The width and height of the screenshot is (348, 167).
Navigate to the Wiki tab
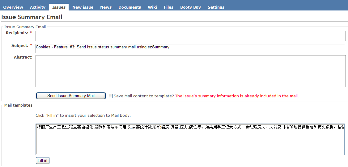pyautogui.click(x=152, y=7)
